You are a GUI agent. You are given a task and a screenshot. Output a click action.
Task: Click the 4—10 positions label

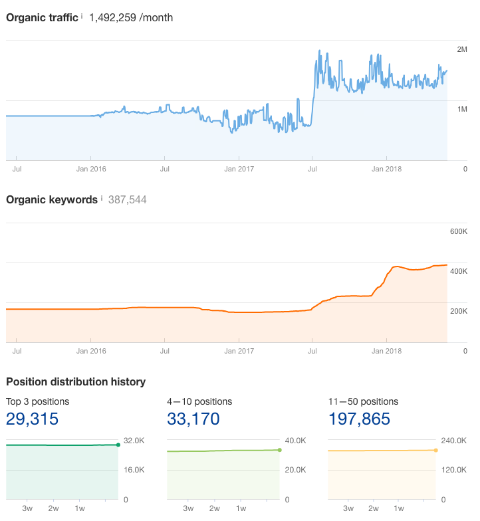point(199,401)
